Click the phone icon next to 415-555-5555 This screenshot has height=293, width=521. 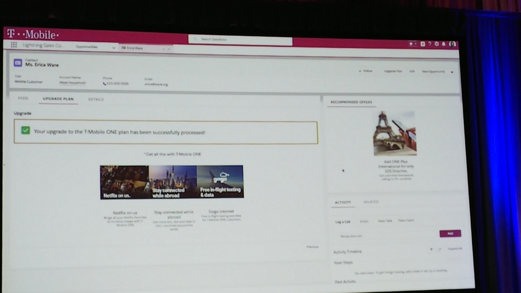click(104, 84)
